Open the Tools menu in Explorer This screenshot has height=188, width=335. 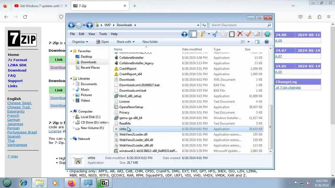pos(103,34)
